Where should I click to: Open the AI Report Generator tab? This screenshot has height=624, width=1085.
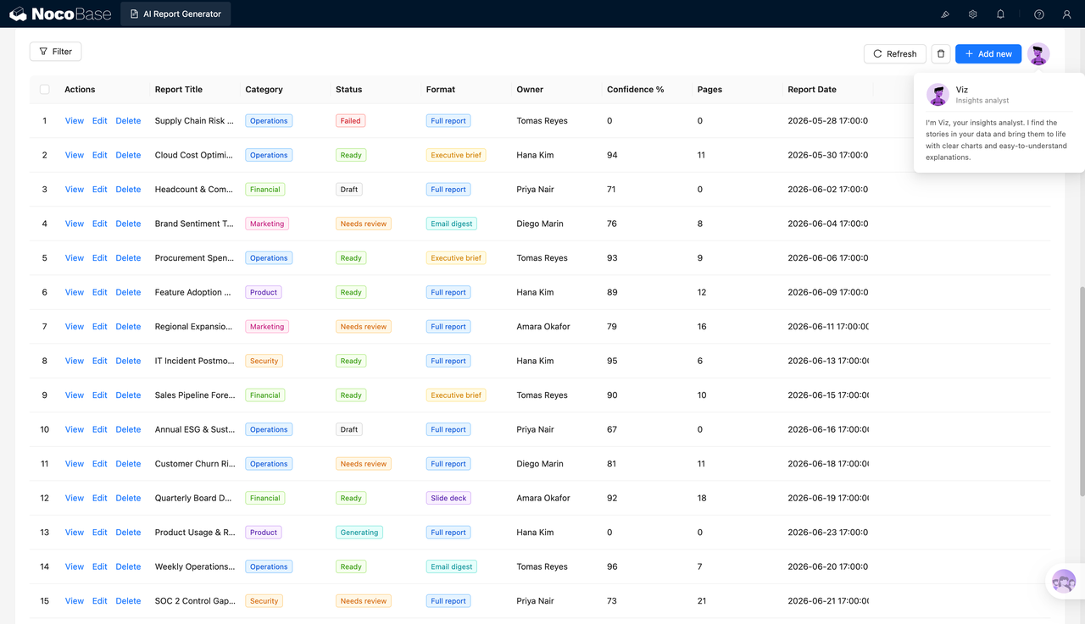click(175, 14)
